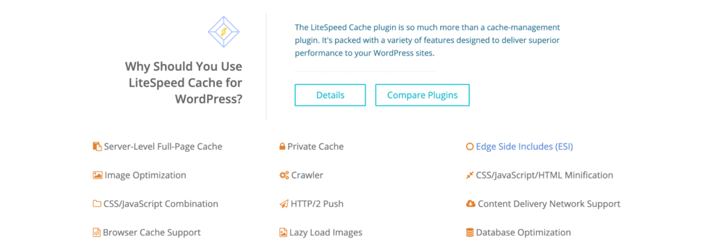The height and width of the screenshot is (252, 712).
Task: Click the Server-Level Full-Page Cache icon
Action: (97, 146)
